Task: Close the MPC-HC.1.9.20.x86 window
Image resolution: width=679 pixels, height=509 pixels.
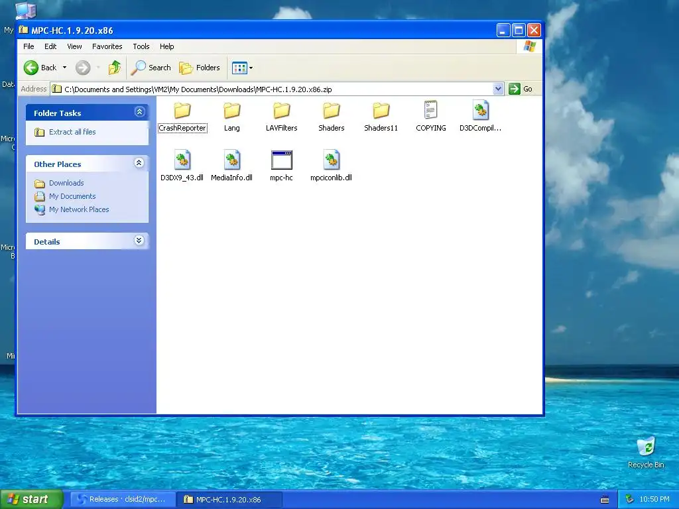Action: tap(534, 30)
